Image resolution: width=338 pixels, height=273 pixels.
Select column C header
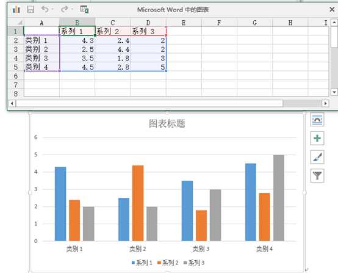tap(112, 23)
